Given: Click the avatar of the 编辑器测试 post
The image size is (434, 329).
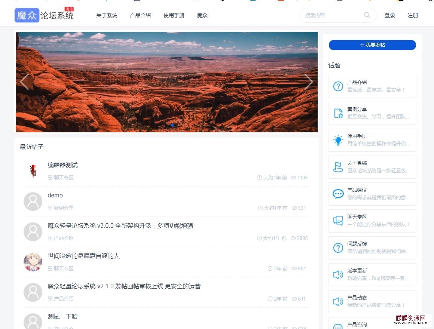Looking at the screenshot, I should pyautogui.click(x=33, y=171).
